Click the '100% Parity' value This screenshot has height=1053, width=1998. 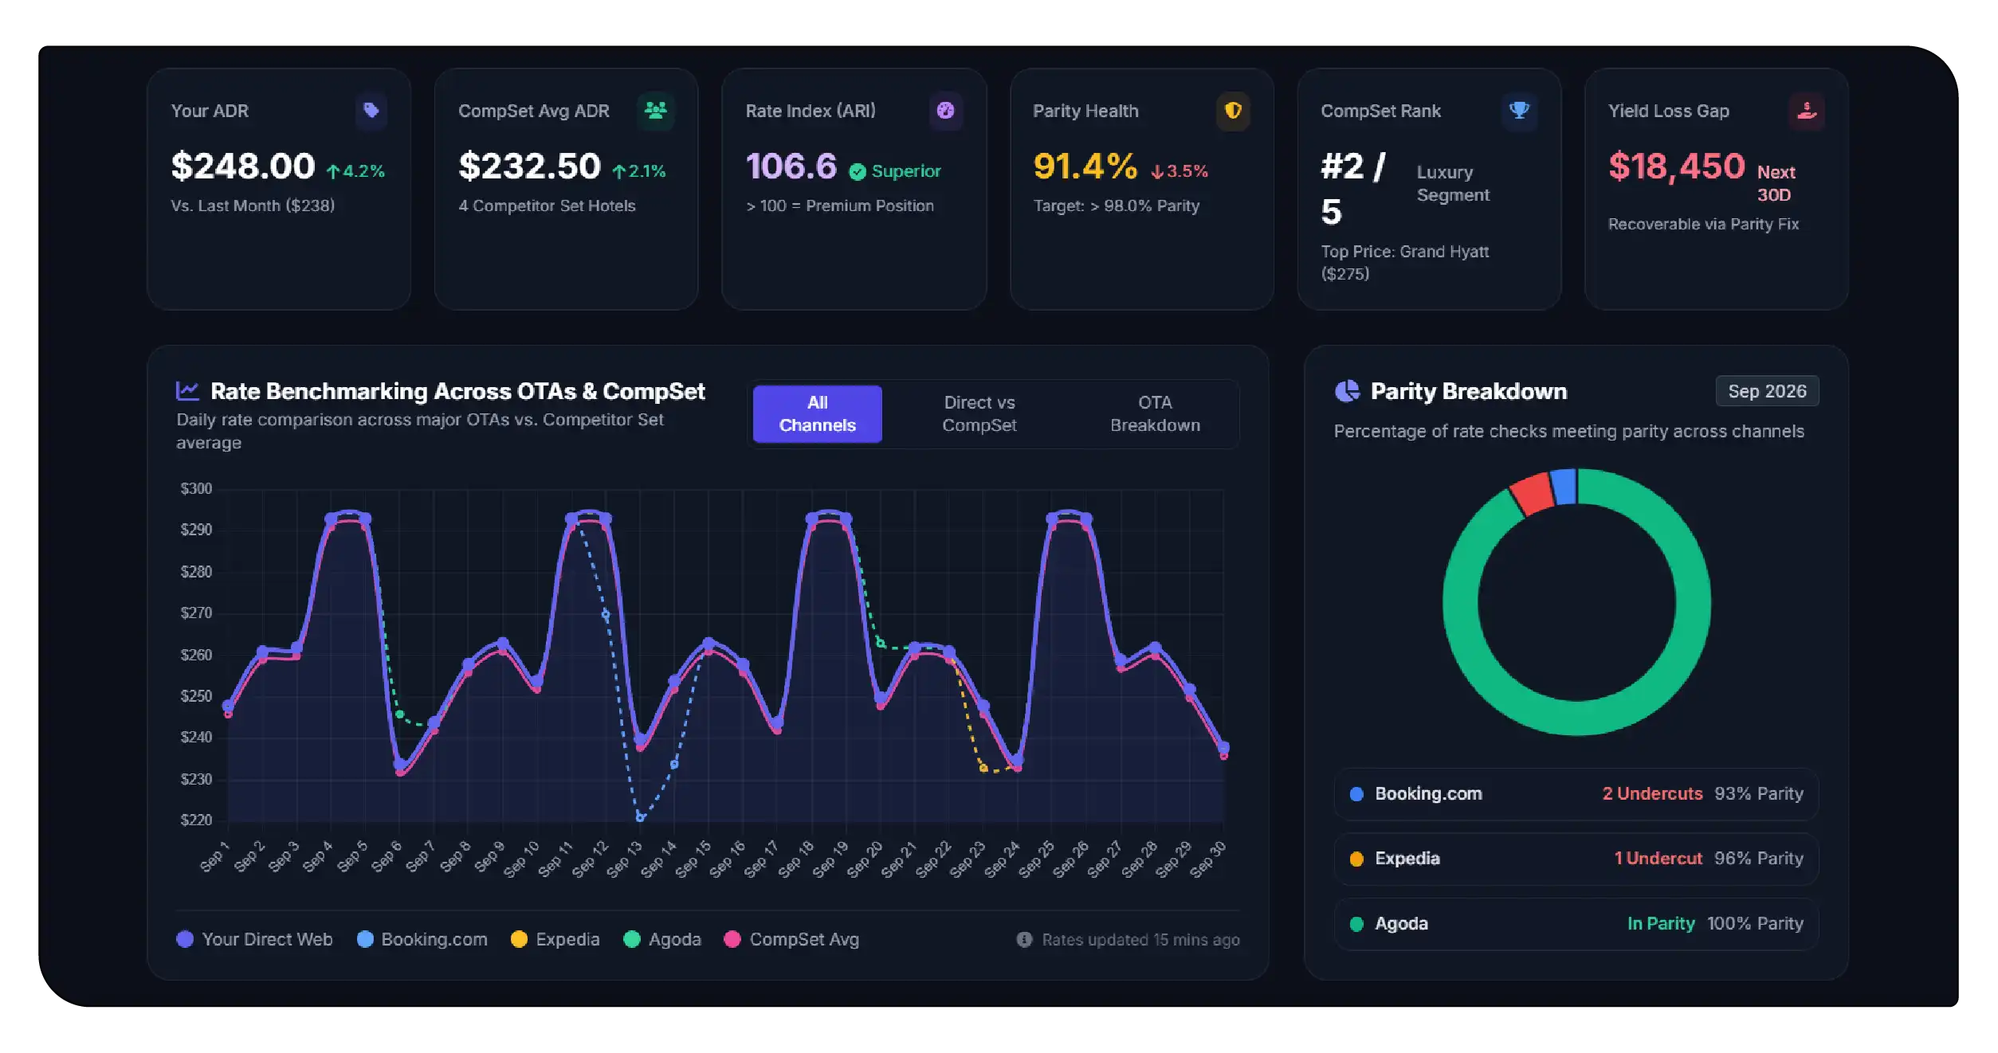[x=1755, y=924]
